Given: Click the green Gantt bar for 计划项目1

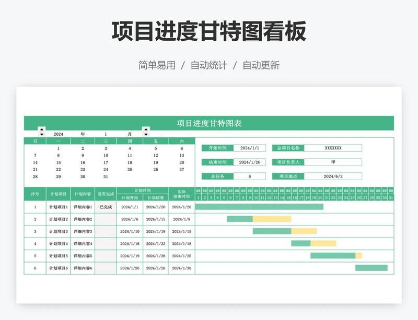Looking at the screenshot, I should 259,207.
